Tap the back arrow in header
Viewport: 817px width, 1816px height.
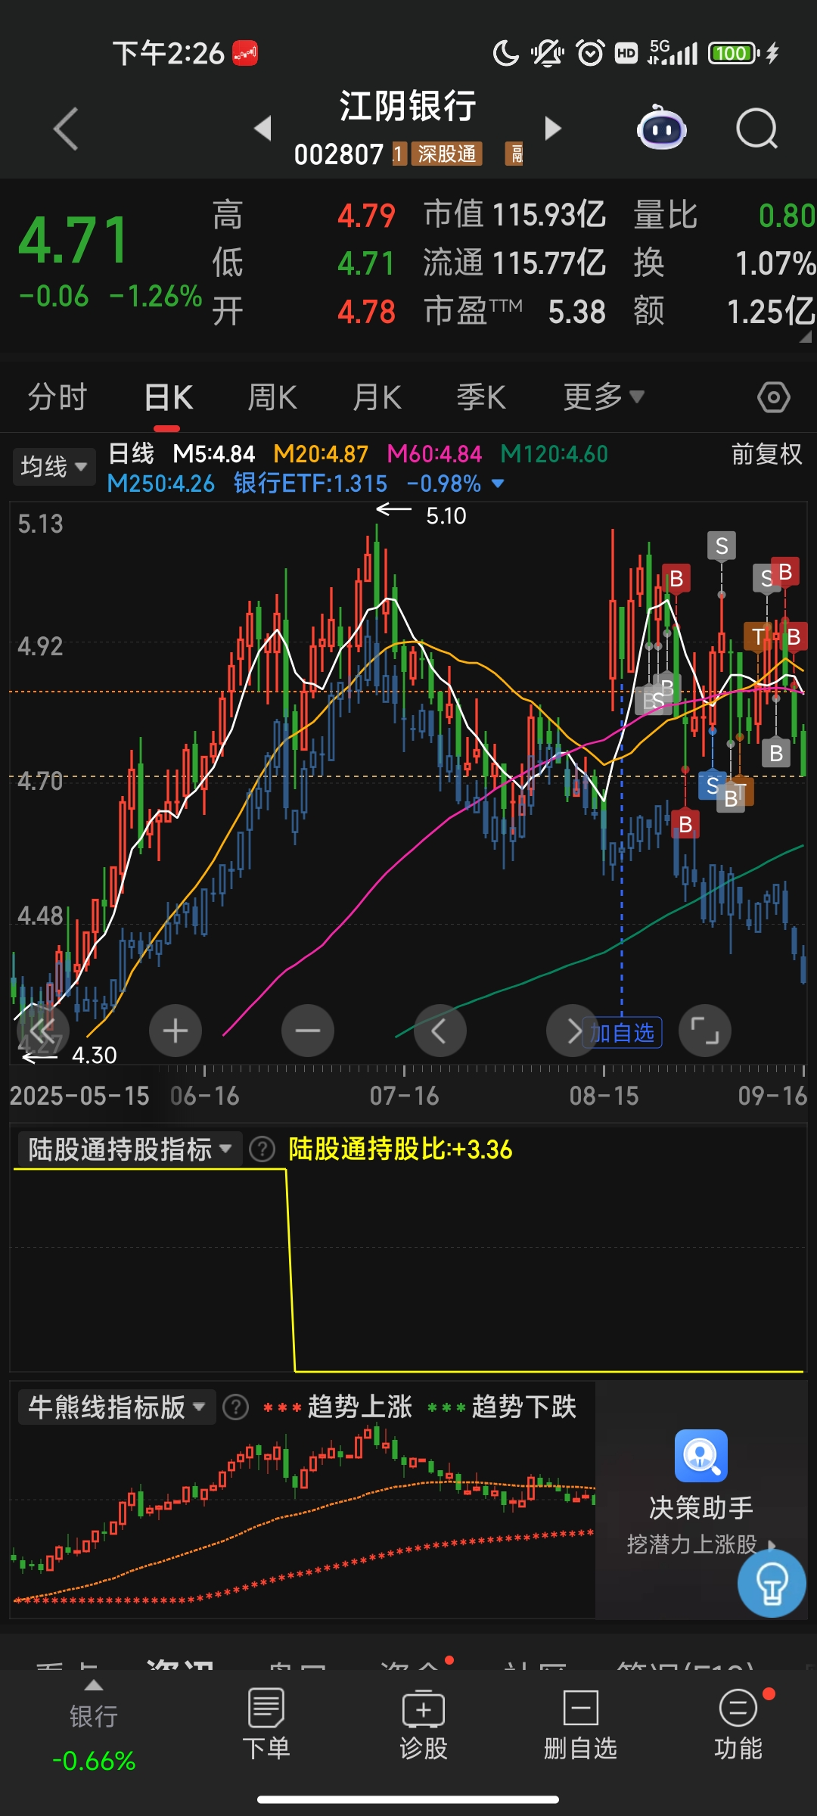[67, 129]
